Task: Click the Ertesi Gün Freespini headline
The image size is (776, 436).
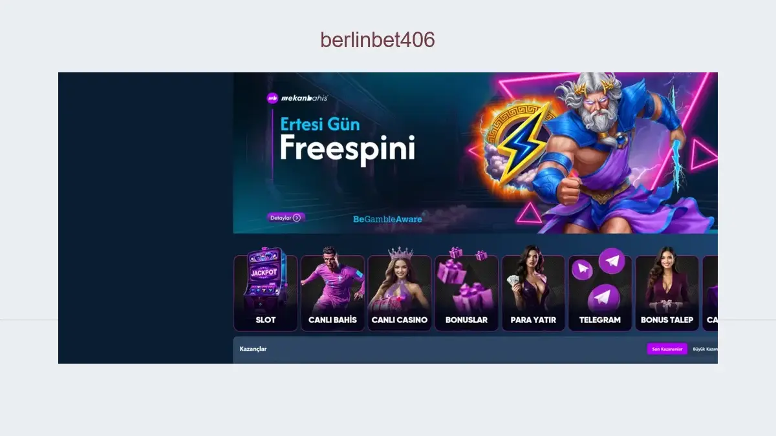Action: pyautogui.click(x=347, y=140)
